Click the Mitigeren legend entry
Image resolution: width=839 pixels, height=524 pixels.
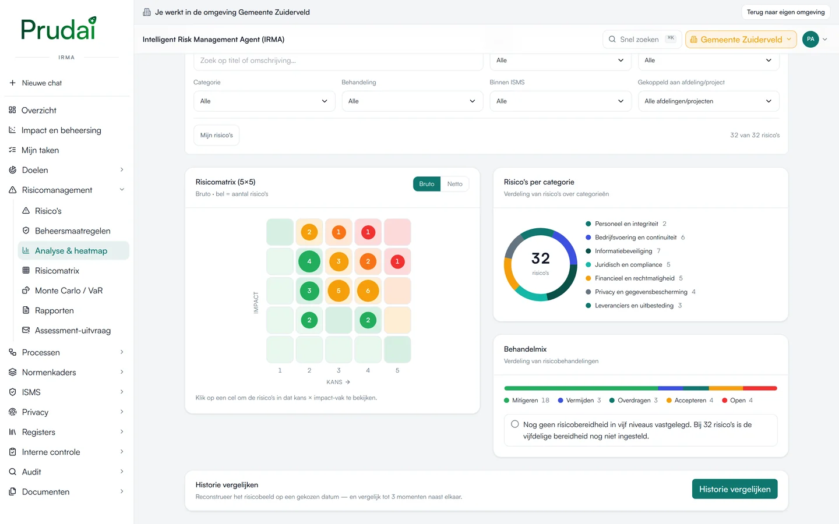coord(527,401)
